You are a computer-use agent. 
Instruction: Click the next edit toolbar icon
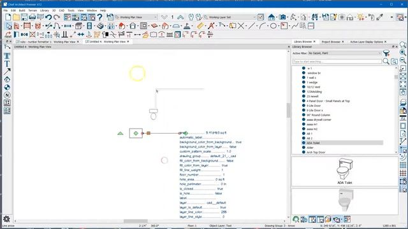[x=8, y=34]
